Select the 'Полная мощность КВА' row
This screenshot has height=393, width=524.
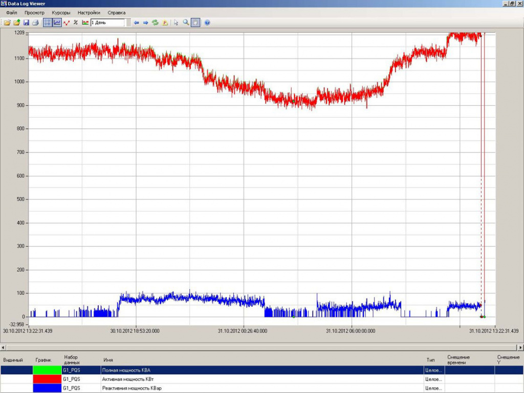261,370
